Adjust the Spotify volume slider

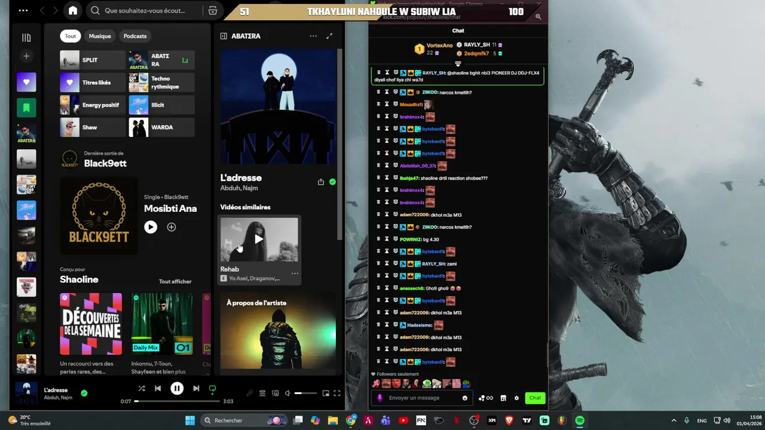(x=306, y=393)
